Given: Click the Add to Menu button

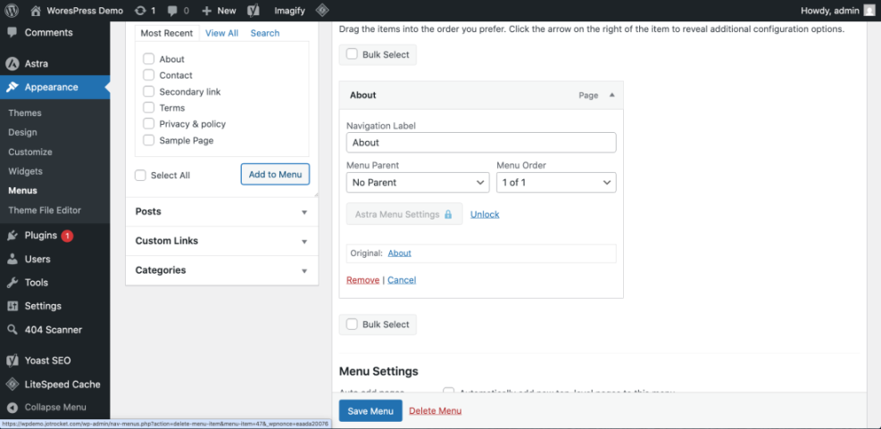Looking at the screenshot, I should click(x=275, y=174).
